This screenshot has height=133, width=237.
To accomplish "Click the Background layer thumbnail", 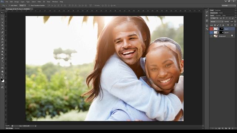I will pos(216,36).
